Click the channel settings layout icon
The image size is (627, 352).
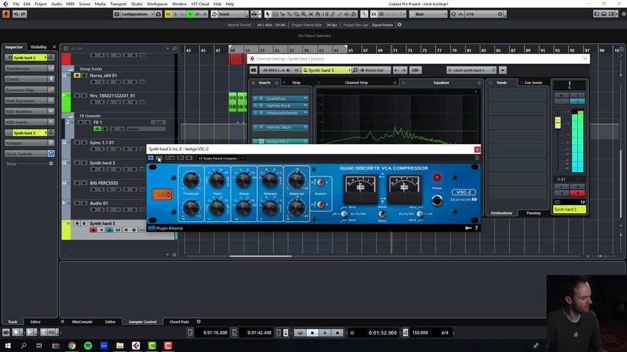coord(253,70)
